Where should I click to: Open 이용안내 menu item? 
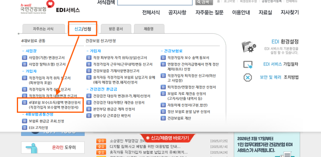(x=241, y=12)
